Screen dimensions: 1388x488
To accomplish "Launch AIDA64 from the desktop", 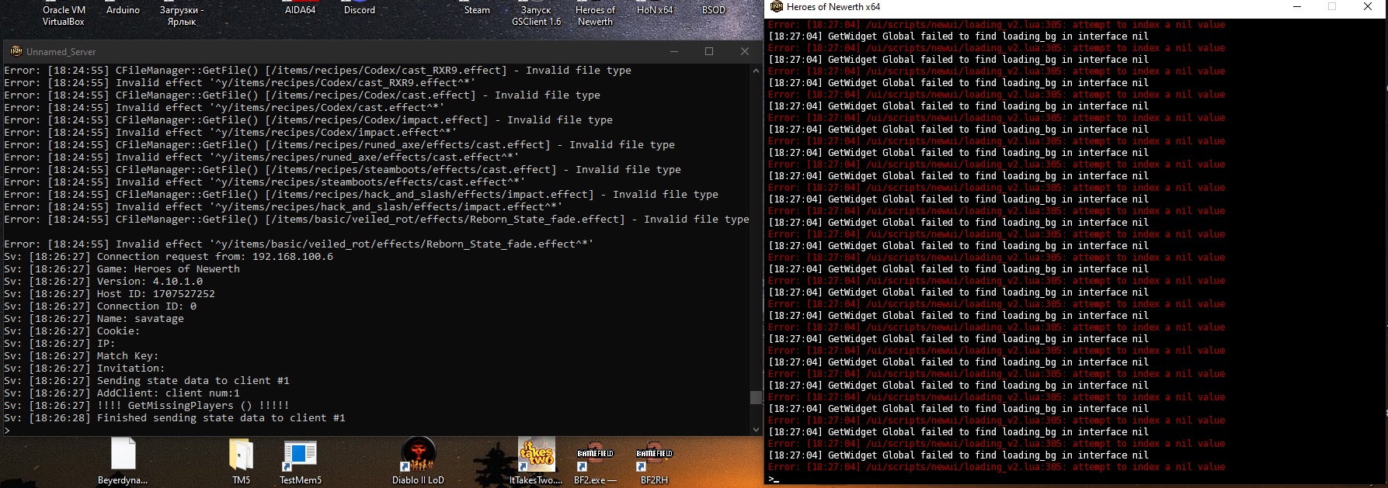I will pyautogui.click(x=301, y=10).
